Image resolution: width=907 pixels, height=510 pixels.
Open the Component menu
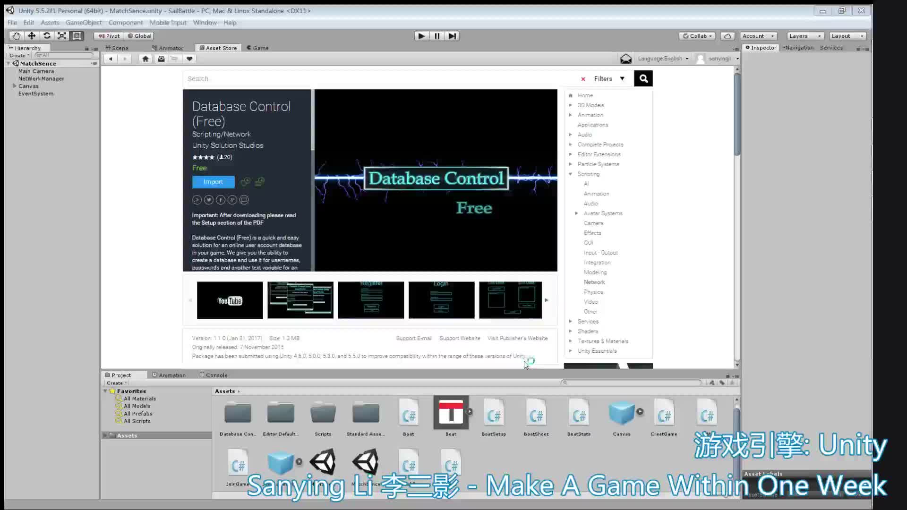[x=125, y=23]
